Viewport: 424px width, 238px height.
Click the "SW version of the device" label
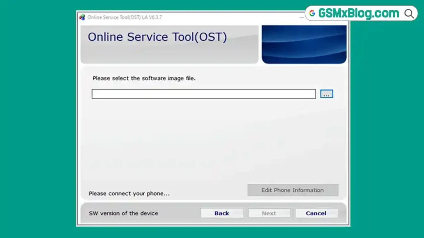point(123,213)
